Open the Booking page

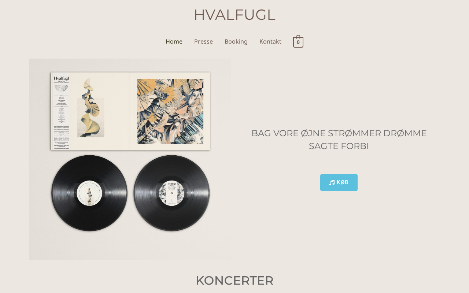click(236, 41)
